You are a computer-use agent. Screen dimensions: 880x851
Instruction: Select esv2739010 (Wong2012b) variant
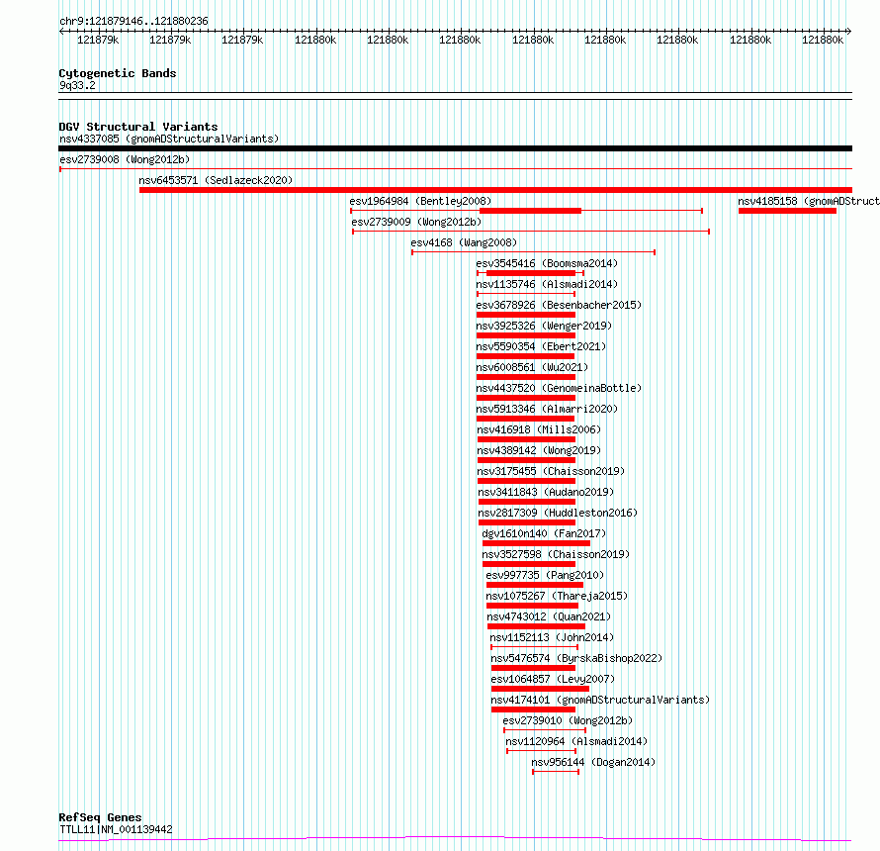click(568, 720)
